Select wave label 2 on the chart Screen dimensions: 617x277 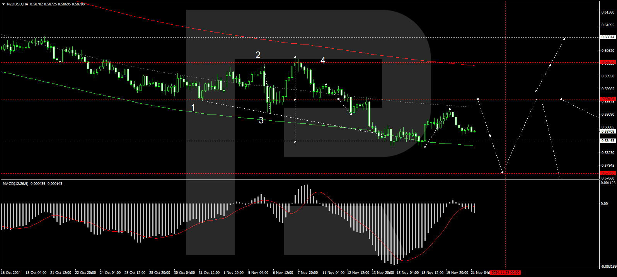click(258, 55)
